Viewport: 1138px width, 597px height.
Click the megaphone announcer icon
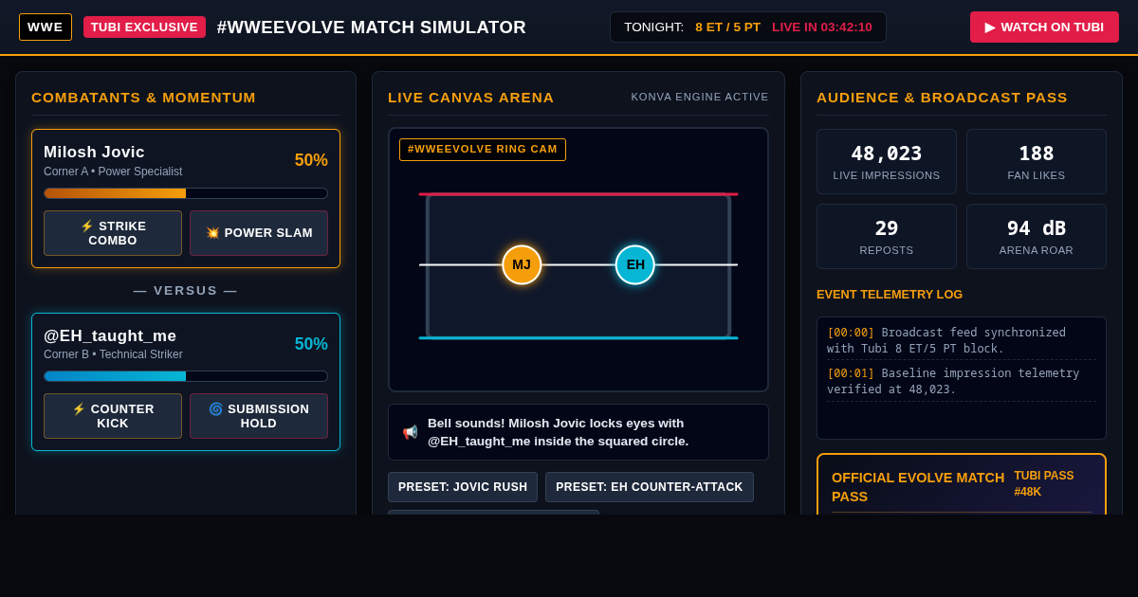click(x=410, y=432)
